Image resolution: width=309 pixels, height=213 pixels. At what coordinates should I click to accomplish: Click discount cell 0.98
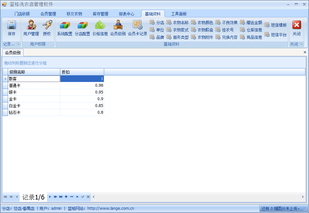click(x=82, y=85)
